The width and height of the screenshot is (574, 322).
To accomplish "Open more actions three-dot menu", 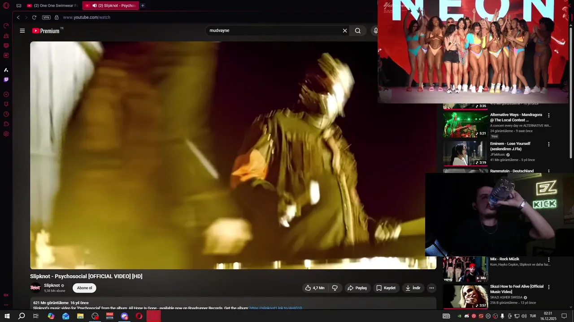I will 431,288.
